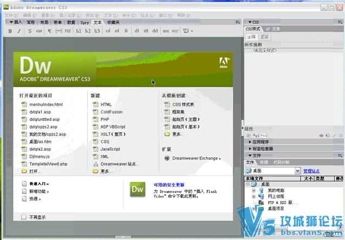
Task: Insert unordered list with ul icon
Action: click(108, 31)
